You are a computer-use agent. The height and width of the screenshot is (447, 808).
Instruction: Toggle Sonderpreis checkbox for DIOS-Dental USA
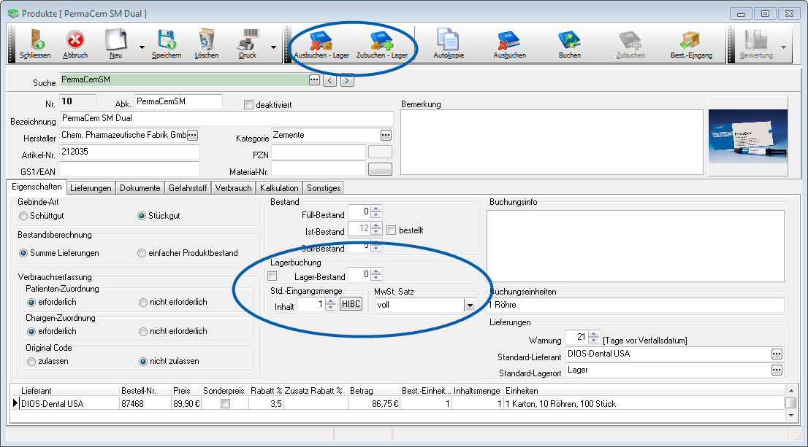(225, 404)
